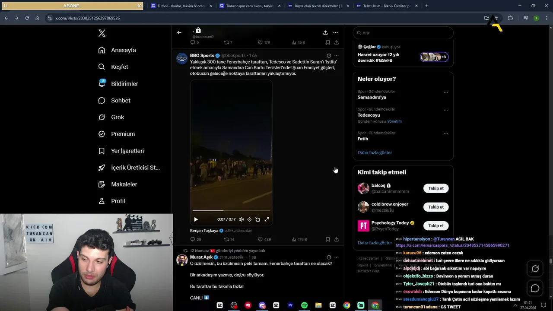Open lemarcaspors link in chat
Image resolution: width=553 pixels, height=311 pixels.
[x=452, y=245]
